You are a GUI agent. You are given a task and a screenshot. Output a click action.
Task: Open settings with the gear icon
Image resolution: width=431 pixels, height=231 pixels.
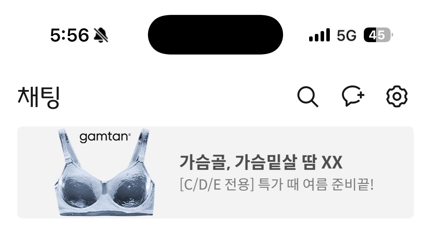tap(397, 96)
